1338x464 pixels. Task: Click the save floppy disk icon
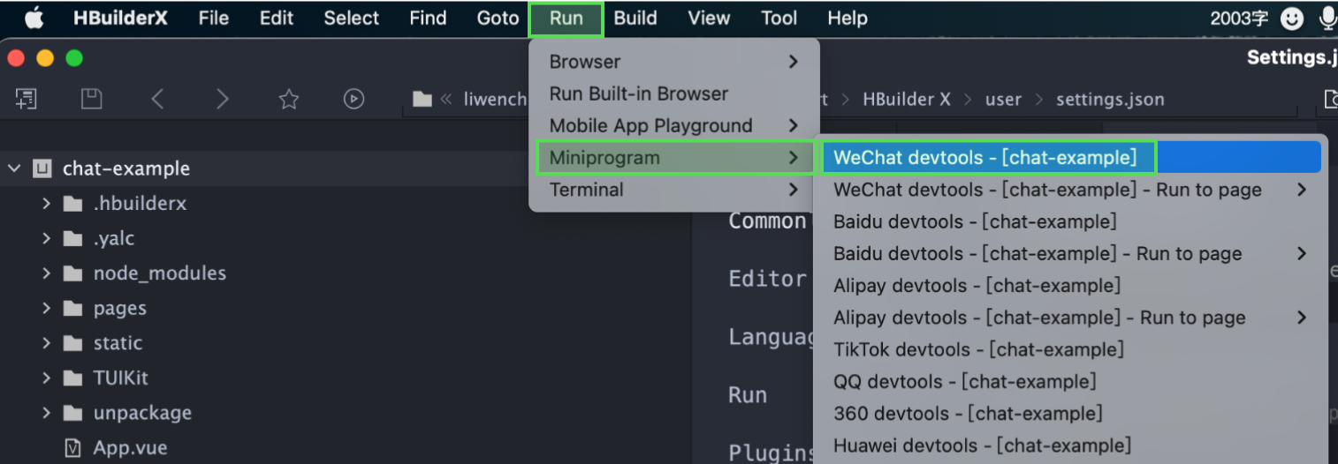point(91,99)
